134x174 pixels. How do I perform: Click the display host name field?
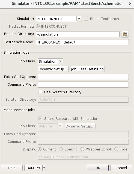point(83,157)
